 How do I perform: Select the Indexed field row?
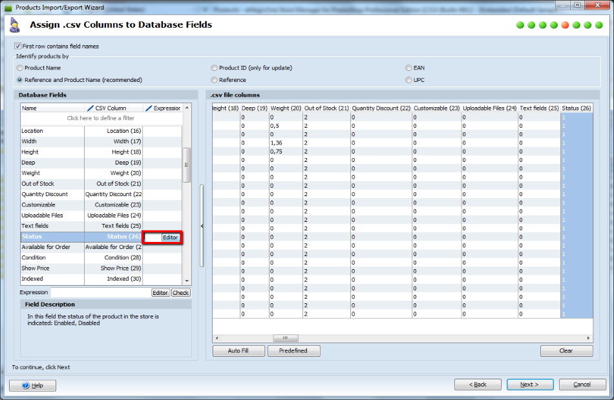click(x=101, y=279)
